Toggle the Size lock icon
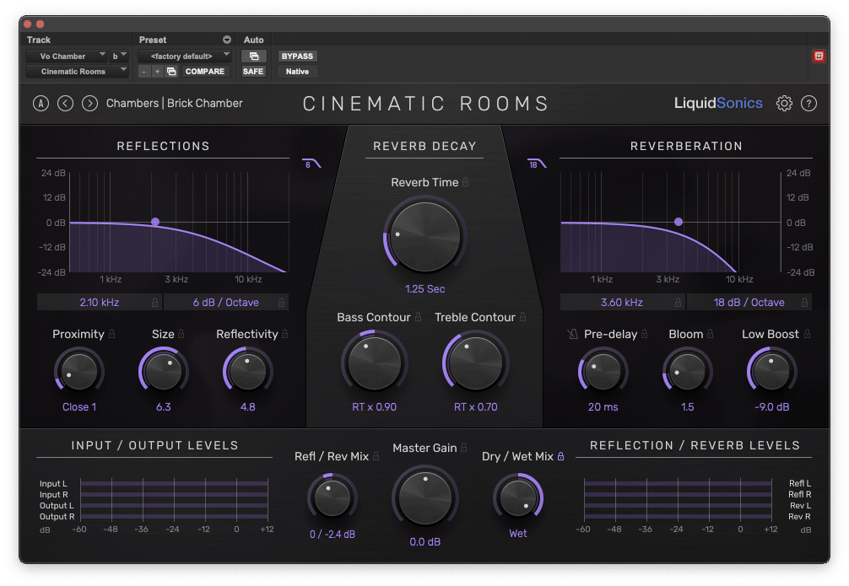 click(x=181, y=333)
